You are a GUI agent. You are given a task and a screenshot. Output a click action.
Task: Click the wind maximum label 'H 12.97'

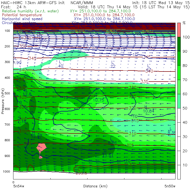coord(36,134)
